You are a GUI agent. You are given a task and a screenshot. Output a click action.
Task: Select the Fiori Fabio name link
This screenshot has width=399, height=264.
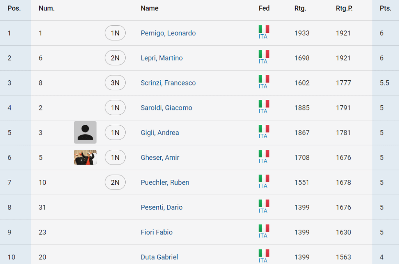[x=156, y=232]
